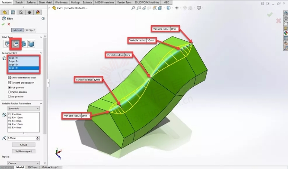
Task: Choose the No preview option
Action: tap(10, 97)
